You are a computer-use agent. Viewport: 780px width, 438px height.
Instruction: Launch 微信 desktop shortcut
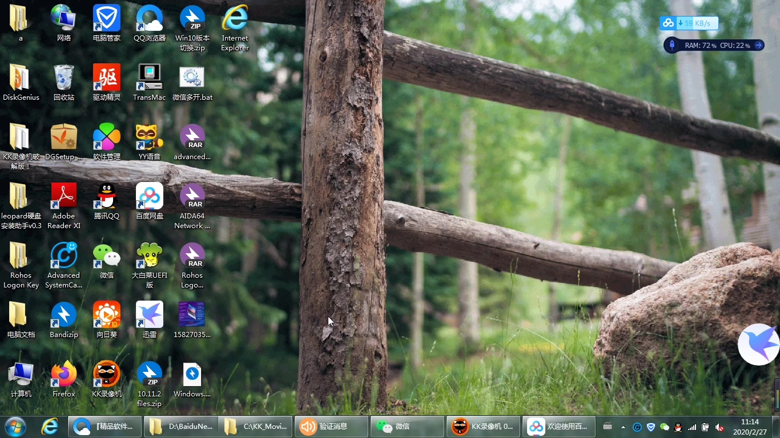point(107,261)
